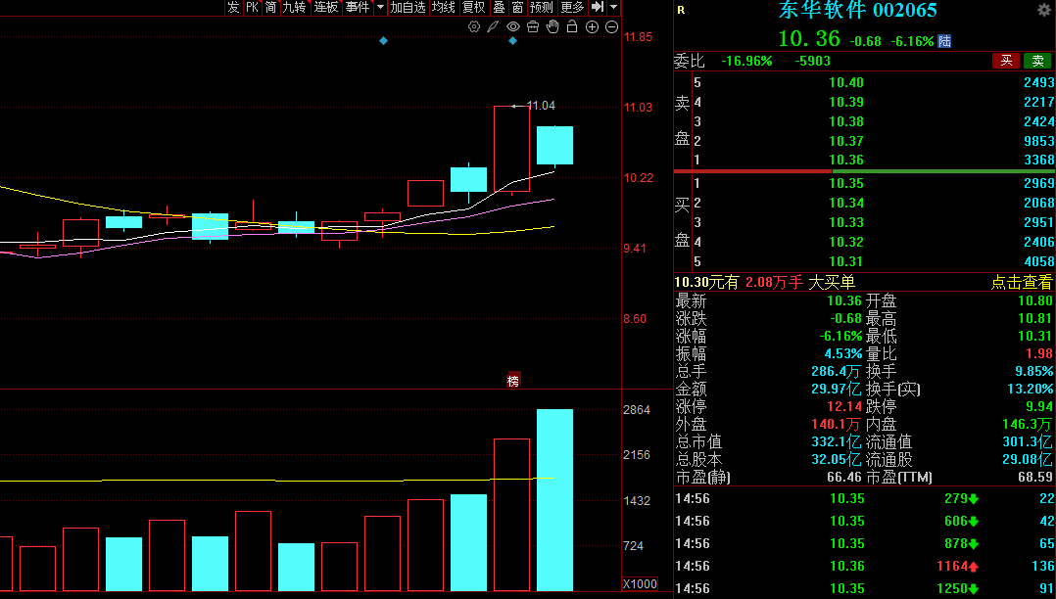Select the hand pan tool

(x=552, y=27)
